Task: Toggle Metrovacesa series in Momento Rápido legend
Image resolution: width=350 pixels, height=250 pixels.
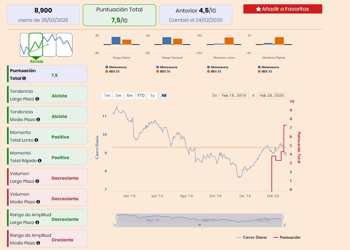Action: pyautogui.click(x=269, y=67)
